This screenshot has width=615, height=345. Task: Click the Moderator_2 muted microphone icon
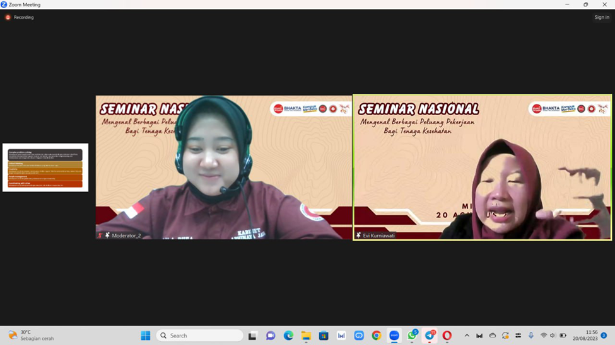pos(100,235)
